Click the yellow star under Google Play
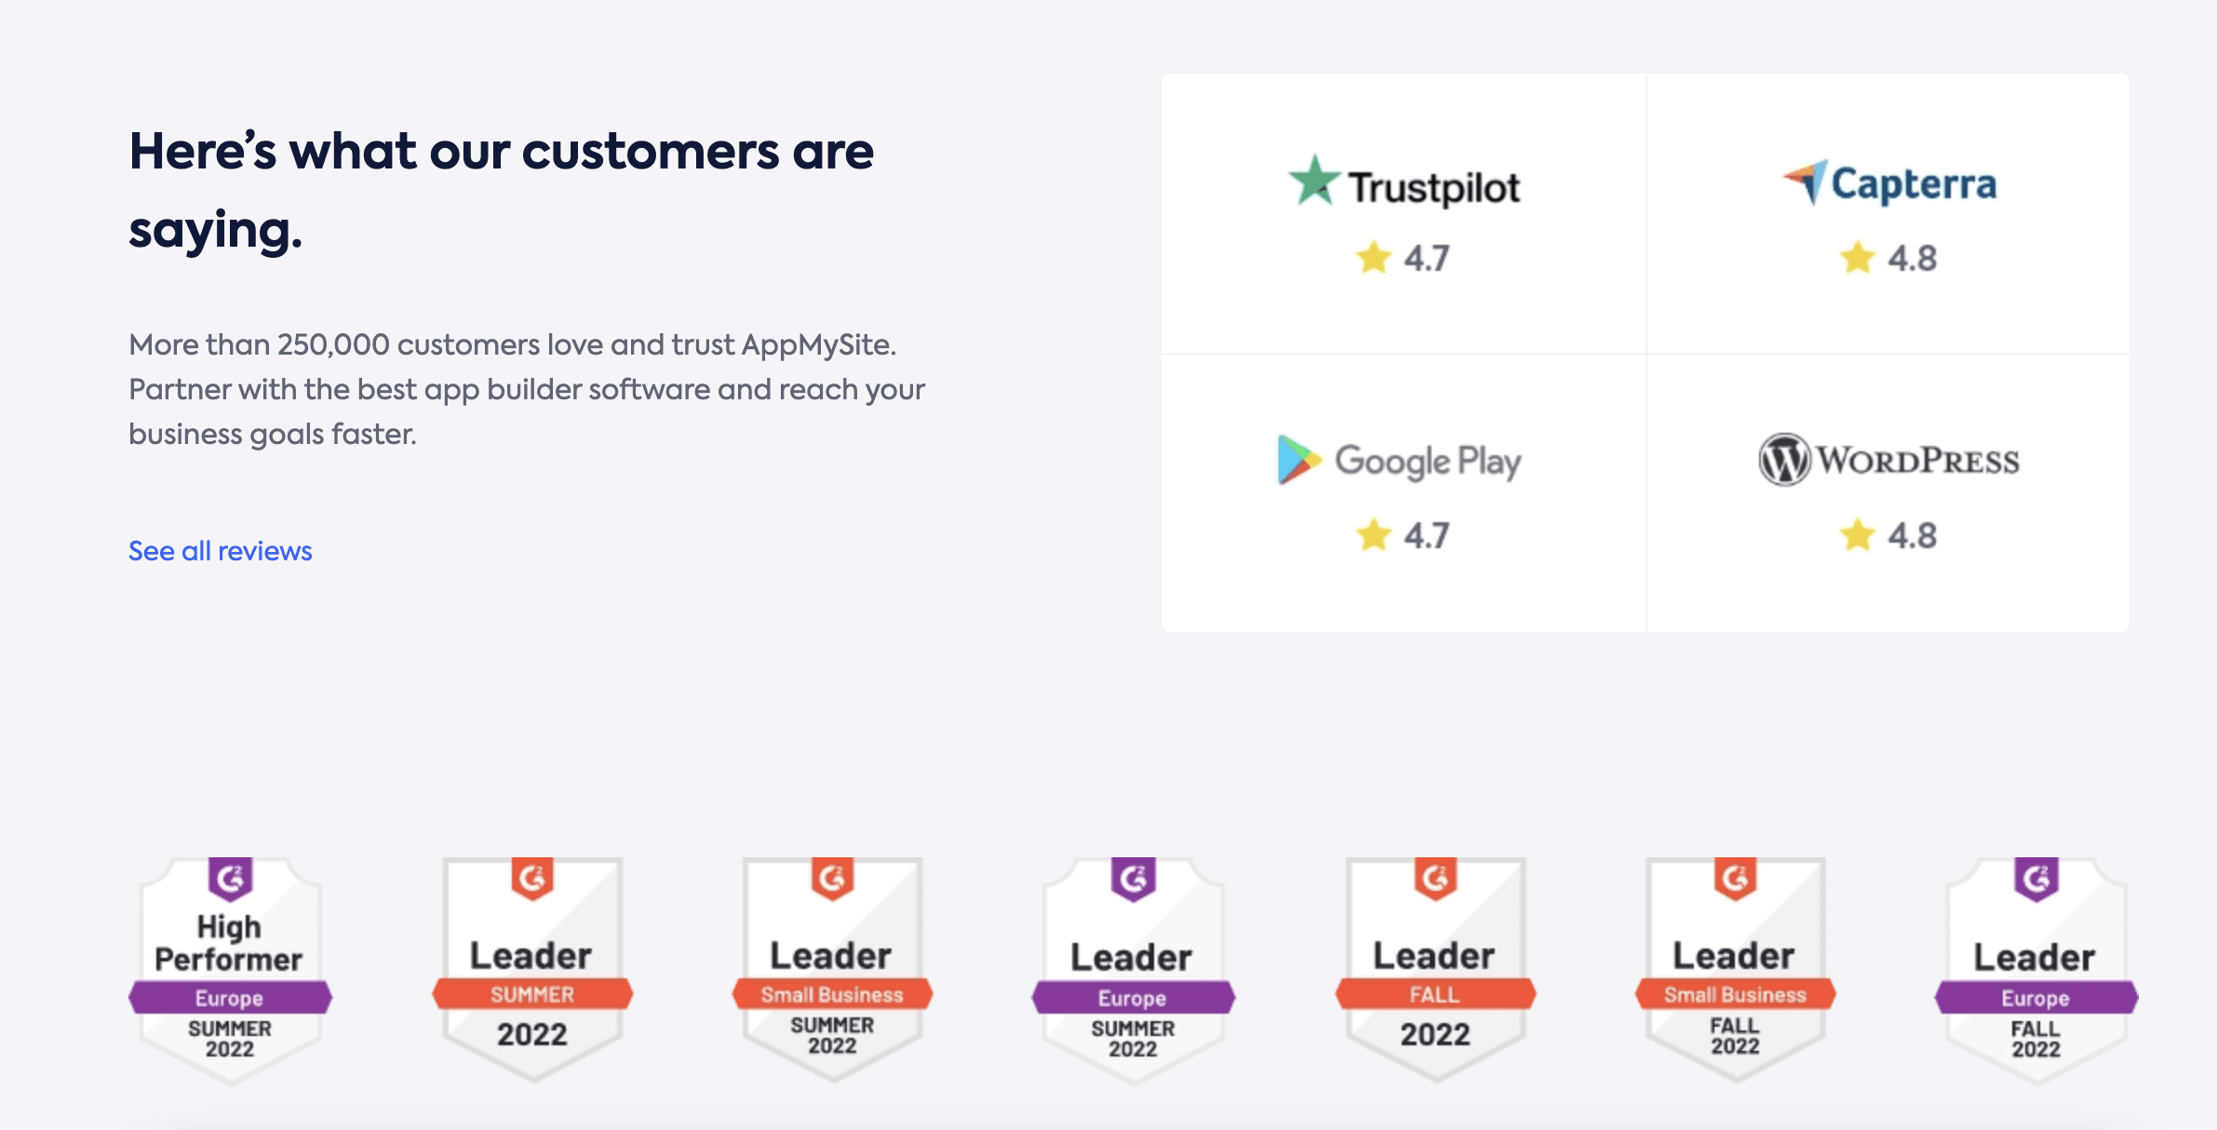 point(1374,535)
